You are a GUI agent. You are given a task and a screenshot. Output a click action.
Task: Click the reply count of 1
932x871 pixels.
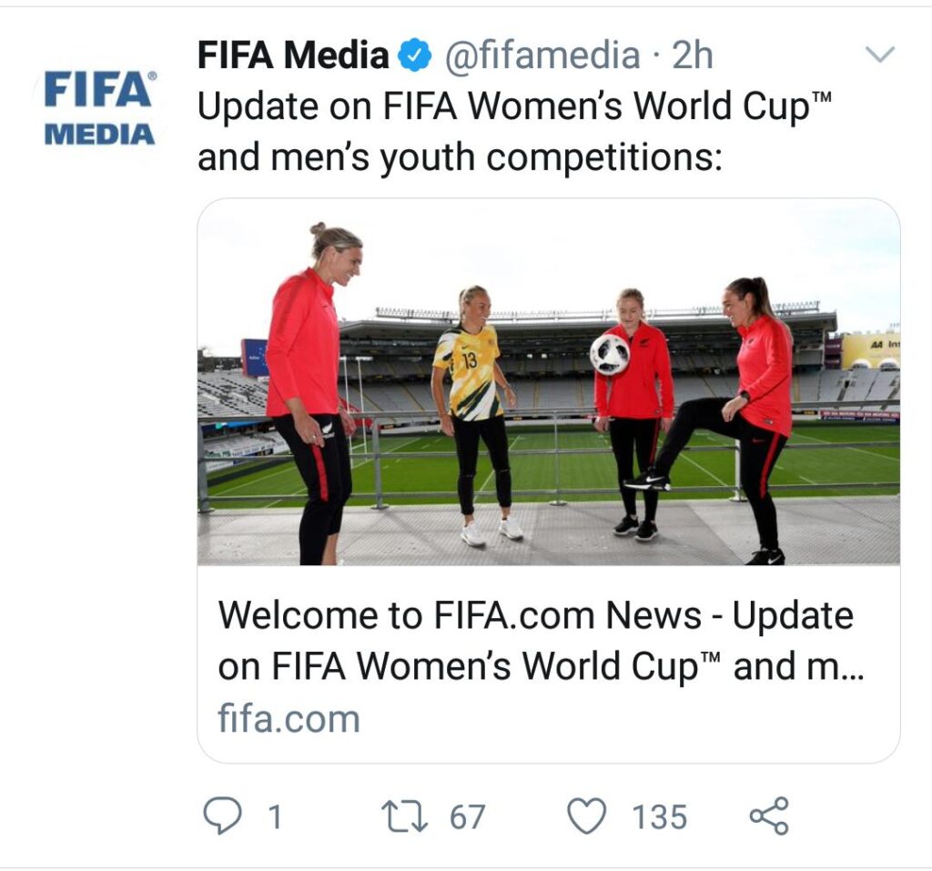click(273, 816)
